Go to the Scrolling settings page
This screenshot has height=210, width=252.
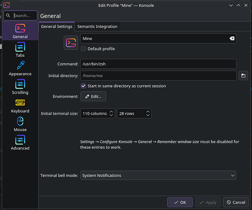point(20,87)
